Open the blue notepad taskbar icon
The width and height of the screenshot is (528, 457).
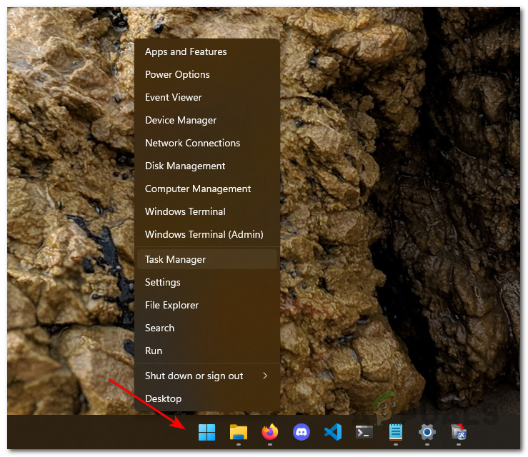click(x=395, y=432)
